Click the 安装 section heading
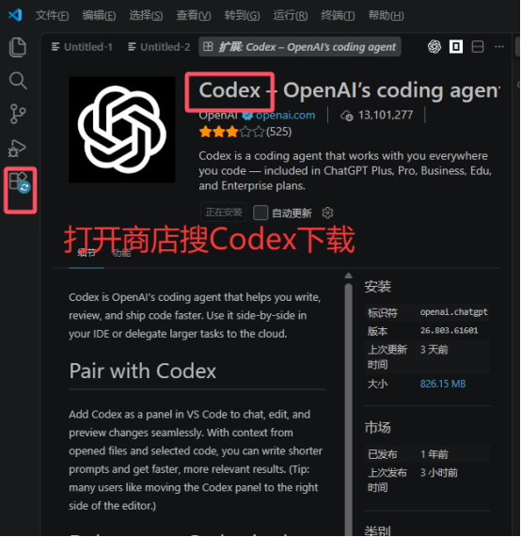This screenshot has width=521, height=537. pos(377,286)
